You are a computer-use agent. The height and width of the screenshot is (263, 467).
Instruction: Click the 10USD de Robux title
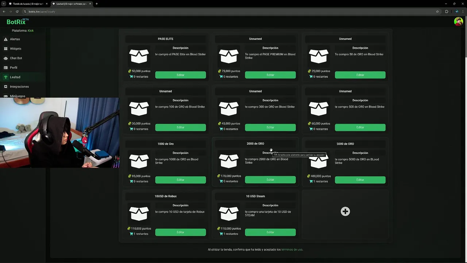pos(166,196)
